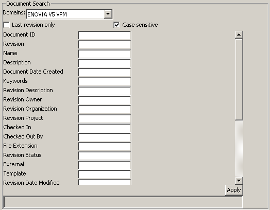Focus the Checked Out By field
270x210 pixels.
tap(105, 137)
